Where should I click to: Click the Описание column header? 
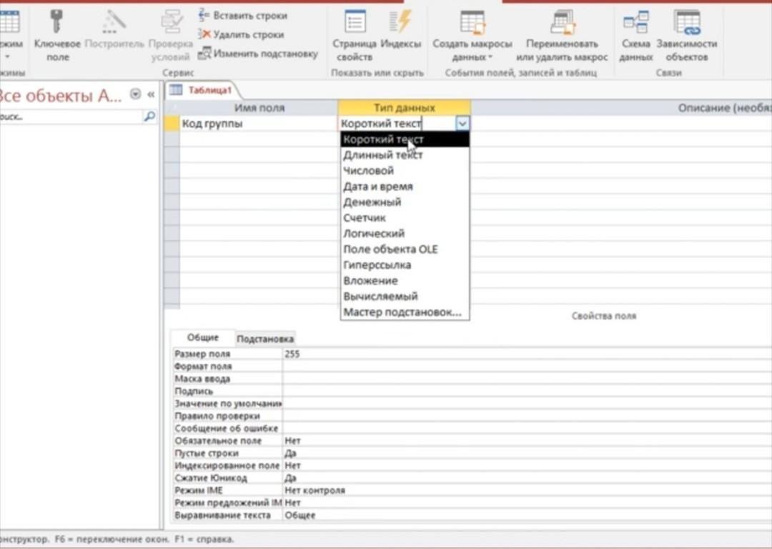(622, 108)
